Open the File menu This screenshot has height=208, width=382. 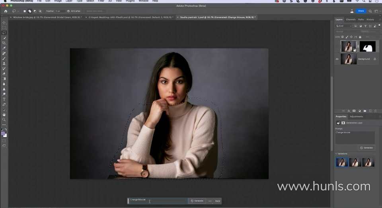tap(39, 1)
